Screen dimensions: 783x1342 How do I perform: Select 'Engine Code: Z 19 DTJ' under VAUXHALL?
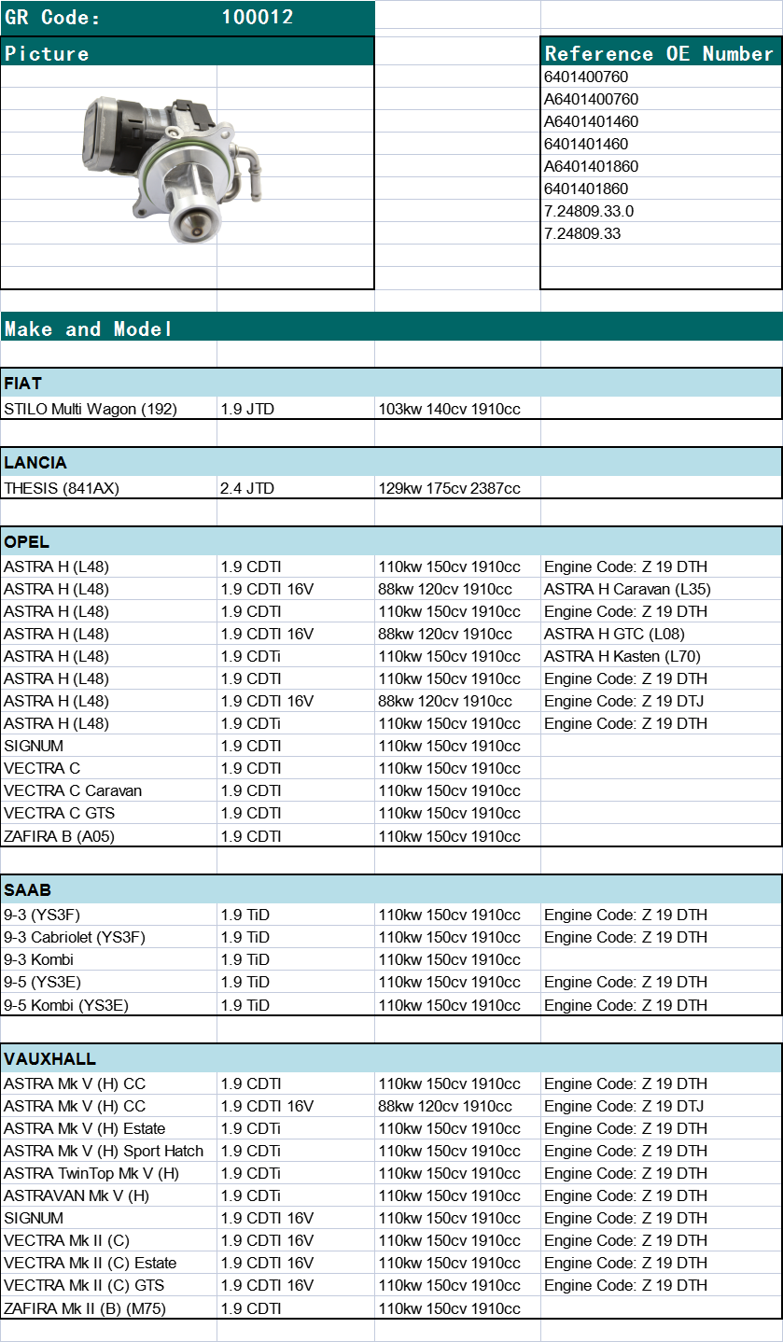(x=625, y=1106)
